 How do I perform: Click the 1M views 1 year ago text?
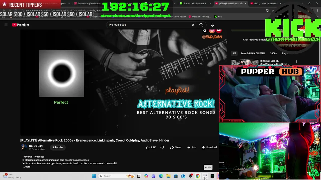click(x=33, y=157)
